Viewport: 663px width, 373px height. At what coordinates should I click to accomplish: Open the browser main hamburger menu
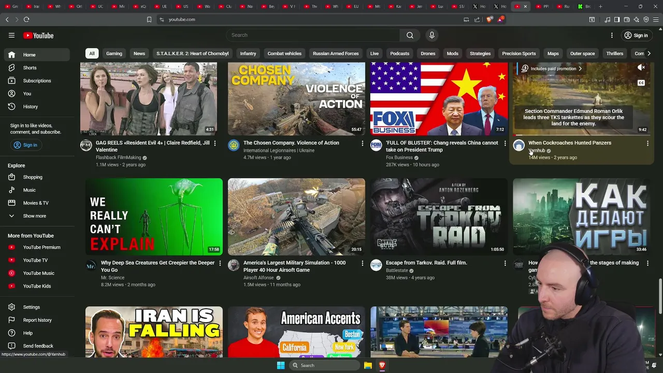tap(656, 19)
